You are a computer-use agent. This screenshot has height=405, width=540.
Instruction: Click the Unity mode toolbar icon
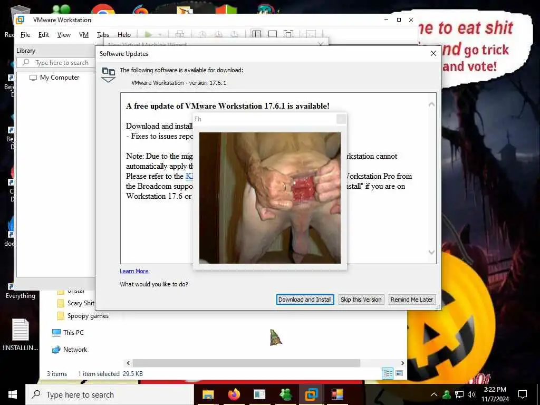pyautogui.click(x=311, y=34)
